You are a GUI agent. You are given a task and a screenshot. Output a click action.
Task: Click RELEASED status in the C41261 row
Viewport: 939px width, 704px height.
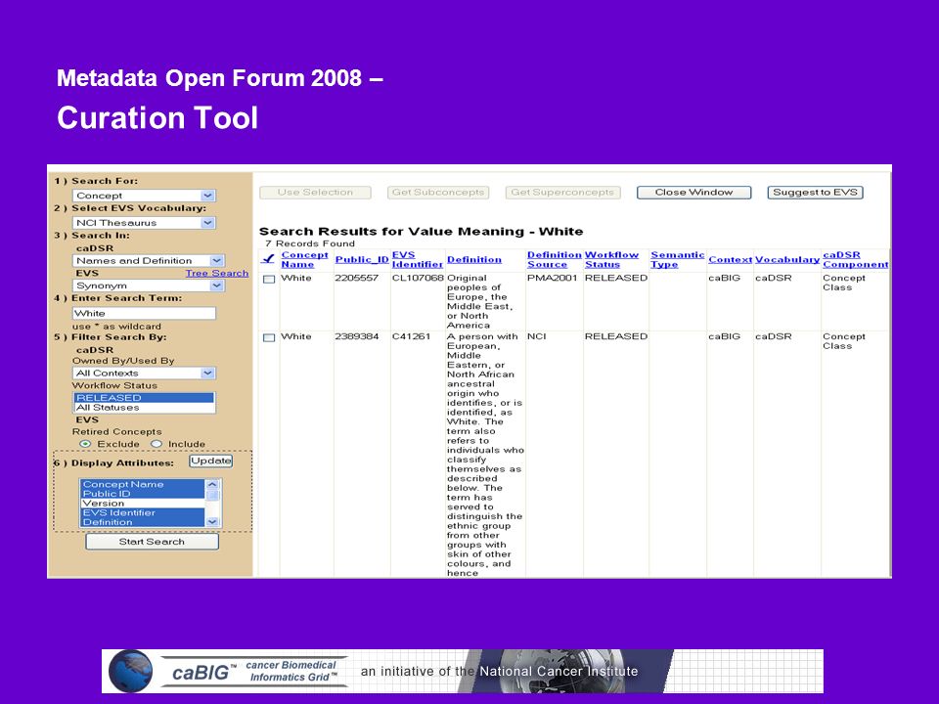coord(616,336)
